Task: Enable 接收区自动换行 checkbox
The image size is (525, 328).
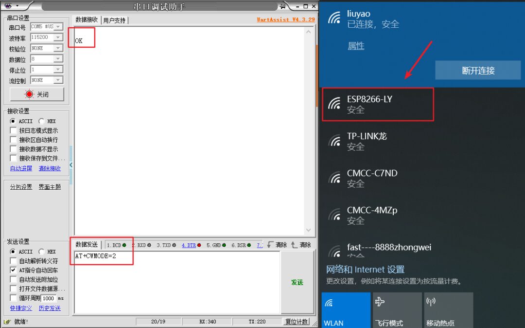Action: (14, 140)
